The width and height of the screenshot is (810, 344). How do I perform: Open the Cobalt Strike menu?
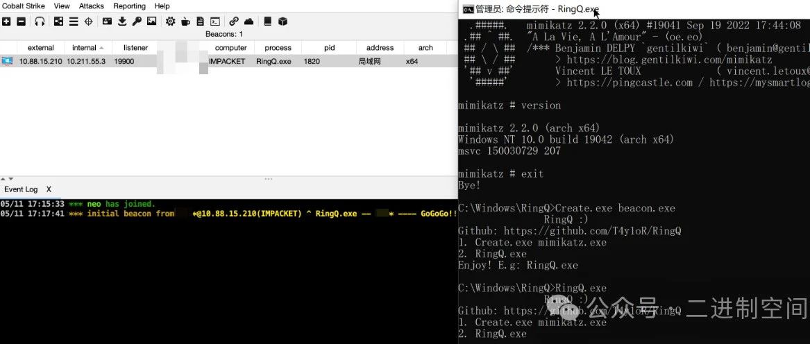click(23, 6)
